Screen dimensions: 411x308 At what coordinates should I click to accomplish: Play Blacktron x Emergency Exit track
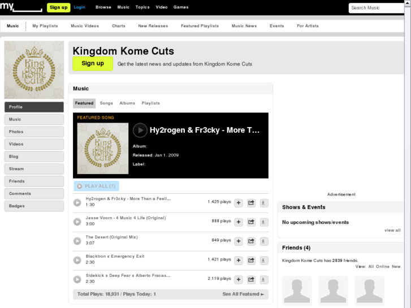pos(77,260)
